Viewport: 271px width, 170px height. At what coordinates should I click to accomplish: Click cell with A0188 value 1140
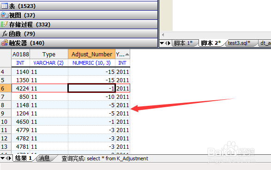(21, 72)
